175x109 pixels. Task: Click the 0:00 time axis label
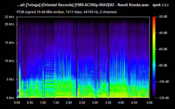point(17,103)
